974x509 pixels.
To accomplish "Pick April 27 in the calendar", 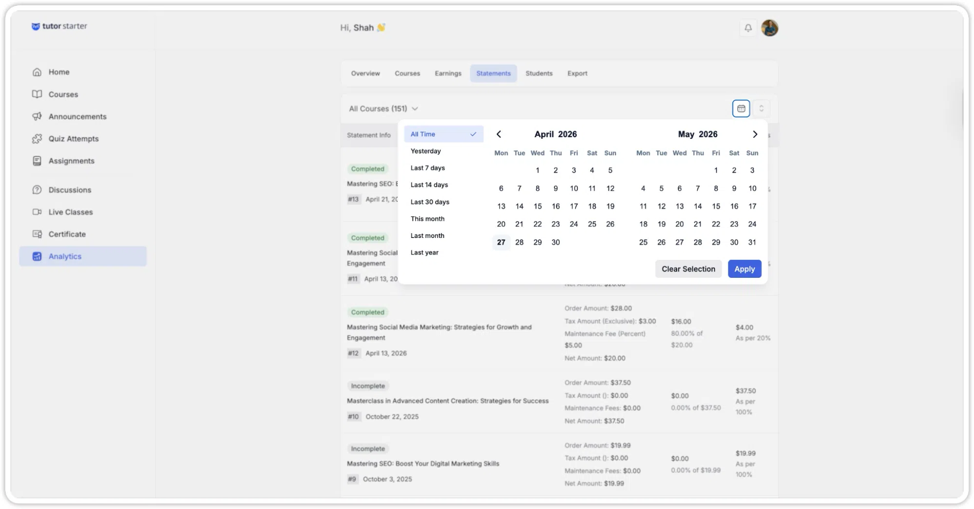I will tap(501, 242).
